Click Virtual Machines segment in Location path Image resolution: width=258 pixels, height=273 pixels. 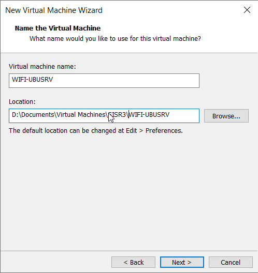[81, 115]
